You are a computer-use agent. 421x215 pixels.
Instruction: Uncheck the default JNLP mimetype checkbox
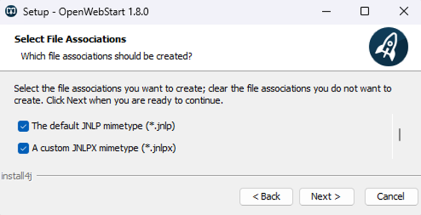[x=23, y=126]
